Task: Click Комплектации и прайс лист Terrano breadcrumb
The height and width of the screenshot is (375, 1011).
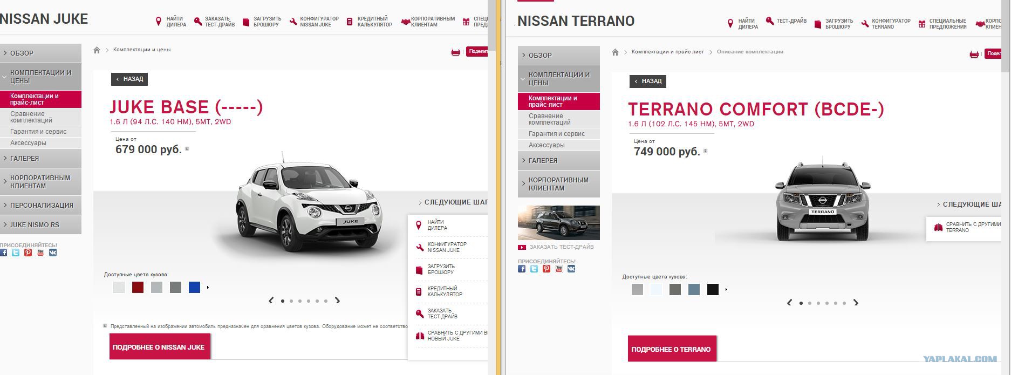Action: 668,52
